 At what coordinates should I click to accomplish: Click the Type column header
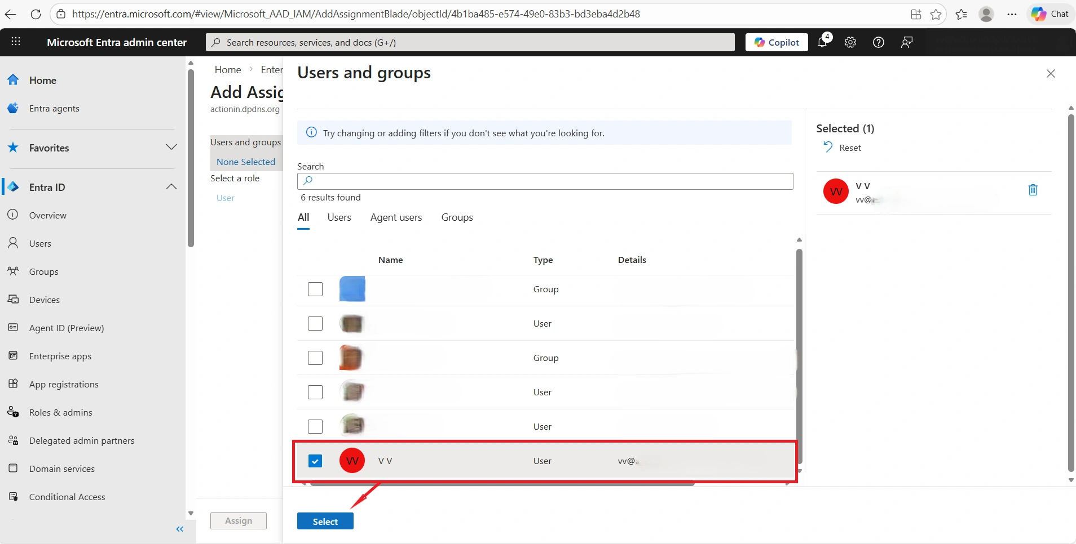543,260
